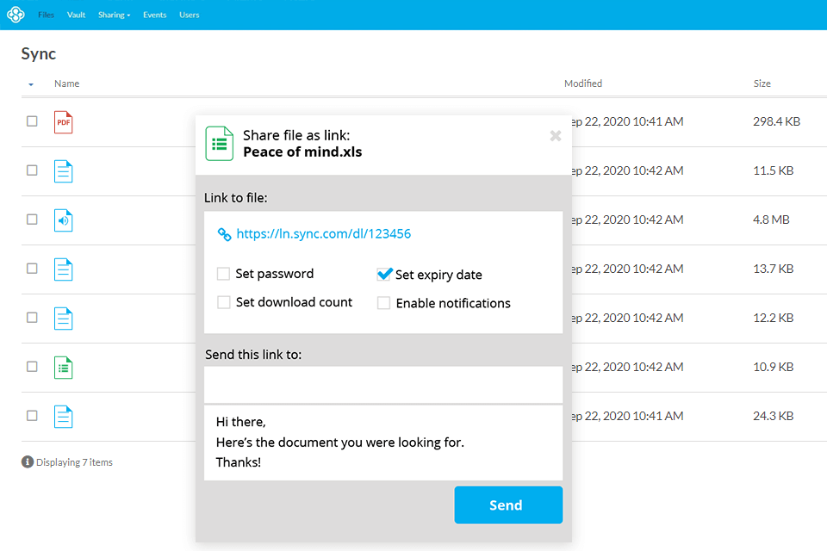The image size is (827, 551).
Task: Click the chain link icon beside URL
Action: click(224, 234)
